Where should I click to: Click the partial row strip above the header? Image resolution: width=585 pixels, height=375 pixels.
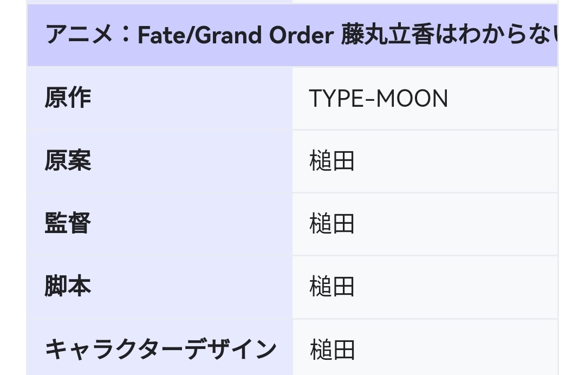[292, 2]
